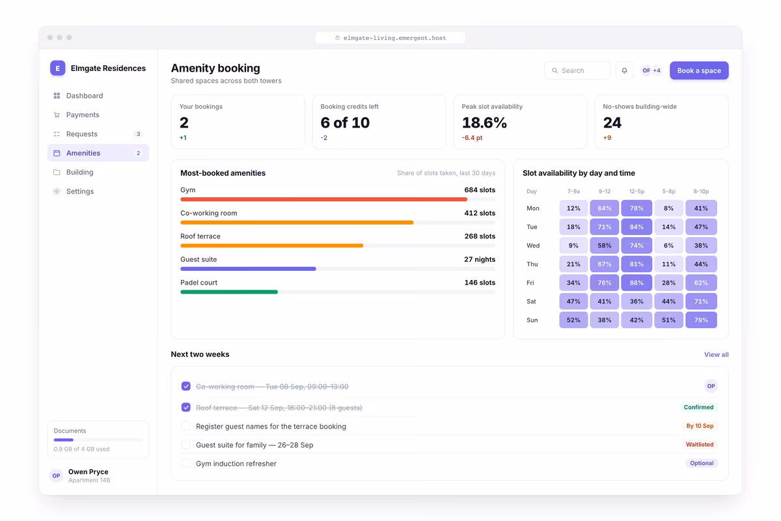
Task: Click the OP avatar in the header
Action: pos(646,70)
